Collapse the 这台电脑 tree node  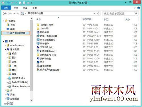(5, 50)
